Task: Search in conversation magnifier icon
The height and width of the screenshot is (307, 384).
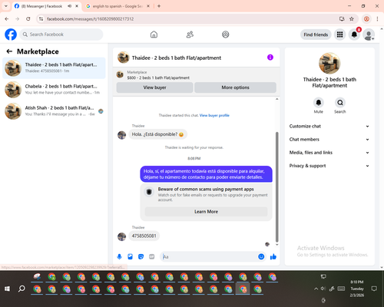Action: point(340,103)
